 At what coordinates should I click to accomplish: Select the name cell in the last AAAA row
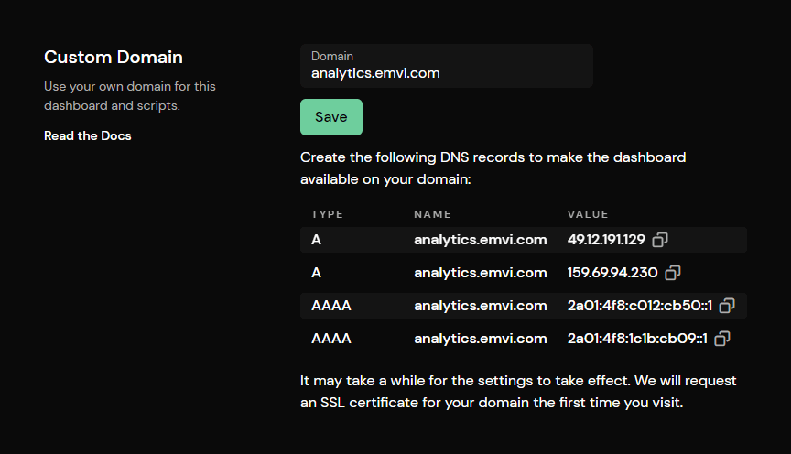(x=481, y=339)
